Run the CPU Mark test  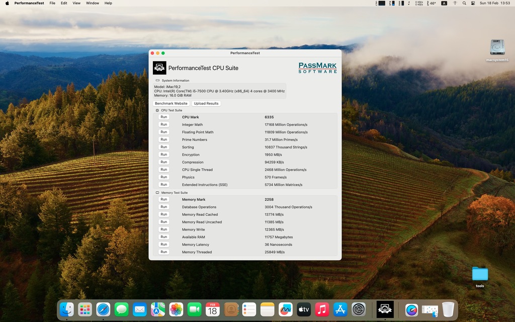pos(163,117)
